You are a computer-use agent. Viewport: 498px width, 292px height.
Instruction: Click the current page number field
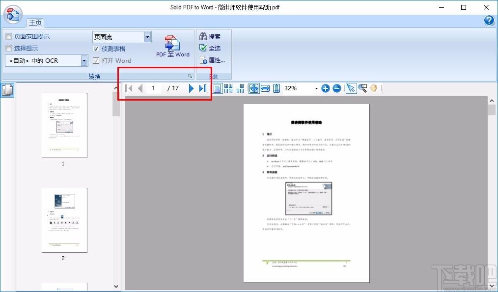[154, 88]
